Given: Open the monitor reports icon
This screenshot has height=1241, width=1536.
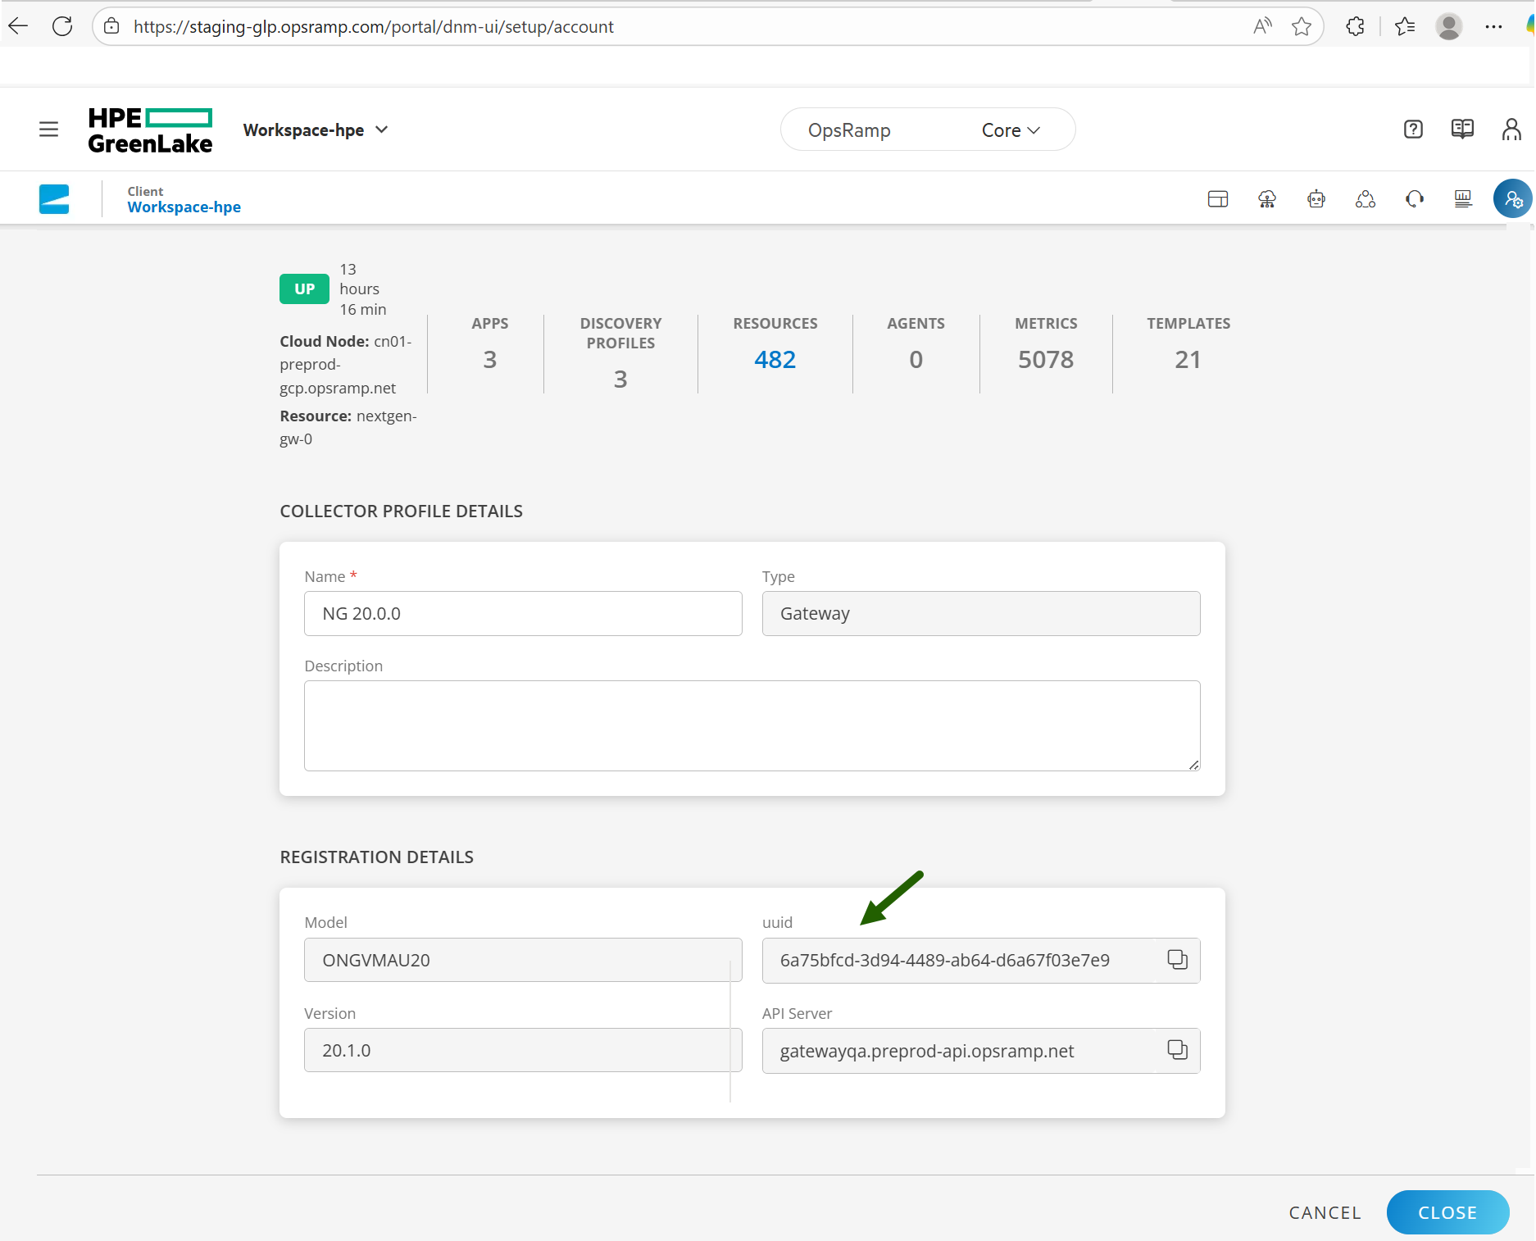Looking at the screenshot, I should click(1463, 198).
